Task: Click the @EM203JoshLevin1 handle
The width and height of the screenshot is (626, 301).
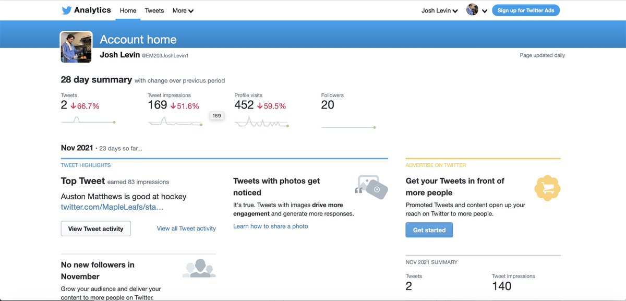Action: (165, 55)
